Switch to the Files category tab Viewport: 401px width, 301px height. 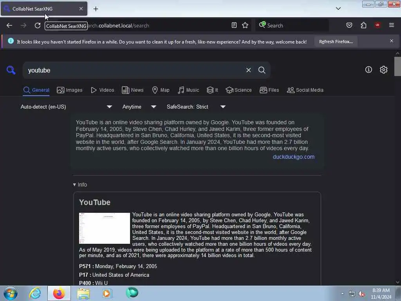269,90
